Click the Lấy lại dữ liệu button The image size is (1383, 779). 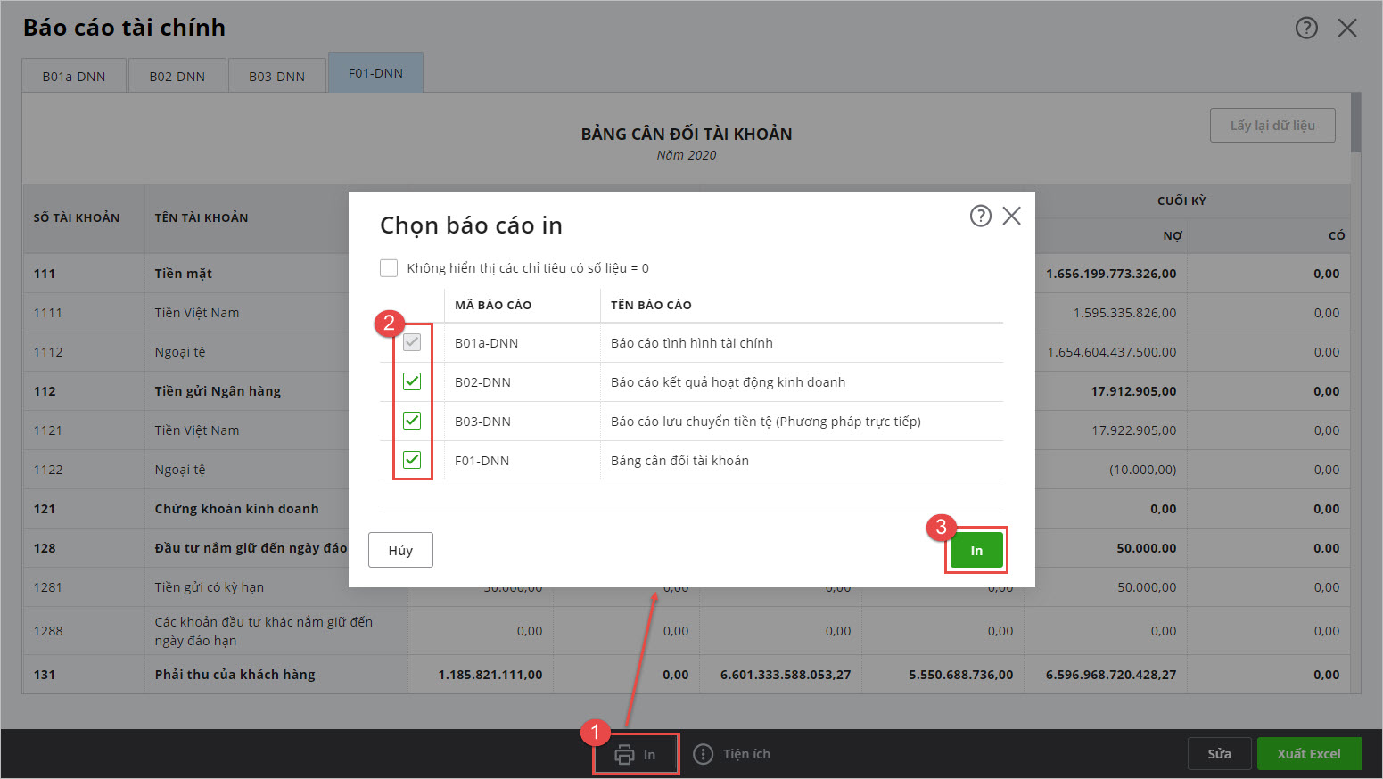(1272, 126)
